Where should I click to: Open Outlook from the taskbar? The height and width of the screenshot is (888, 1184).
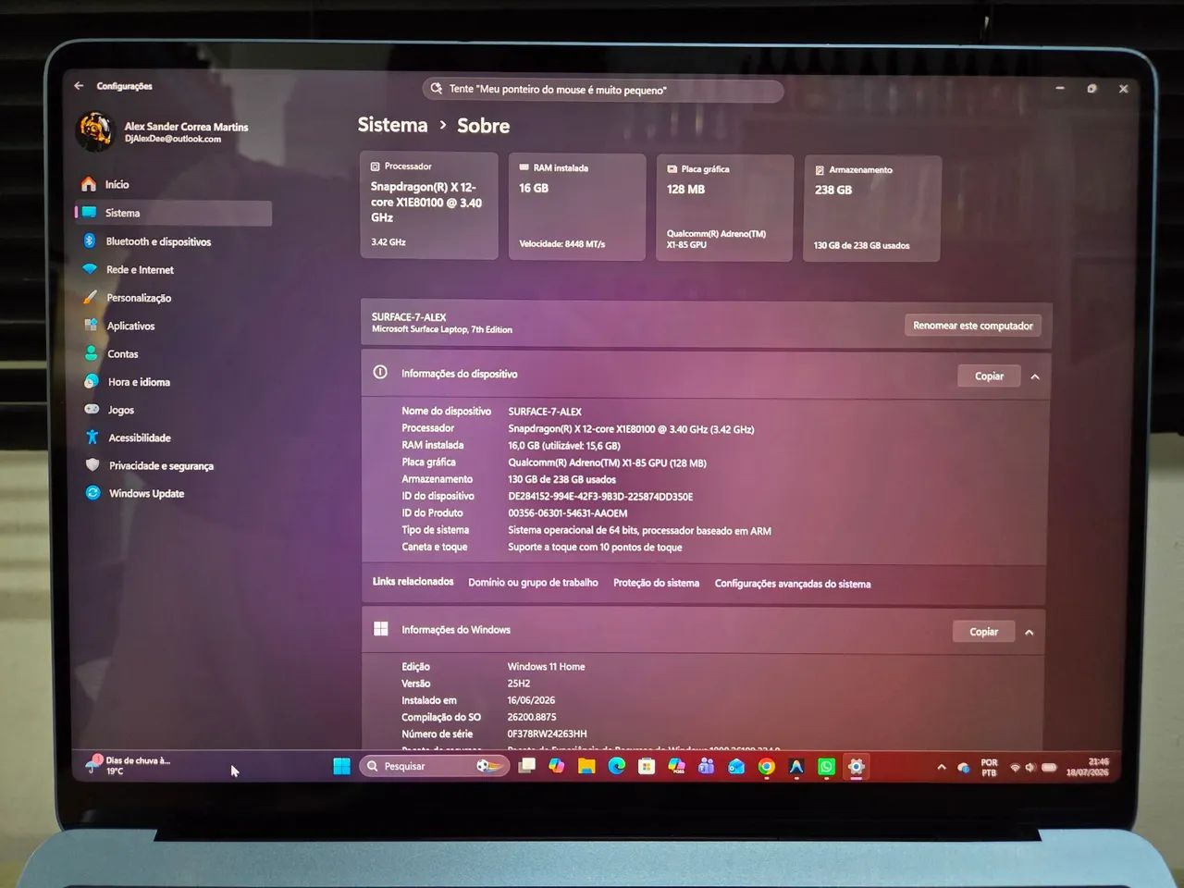(736, 766)
